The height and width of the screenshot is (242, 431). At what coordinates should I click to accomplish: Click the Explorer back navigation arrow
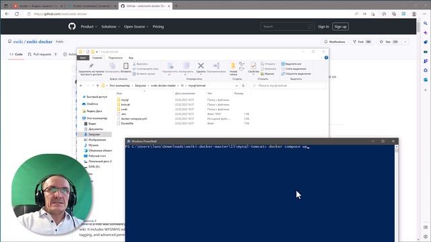click(81, 85)
